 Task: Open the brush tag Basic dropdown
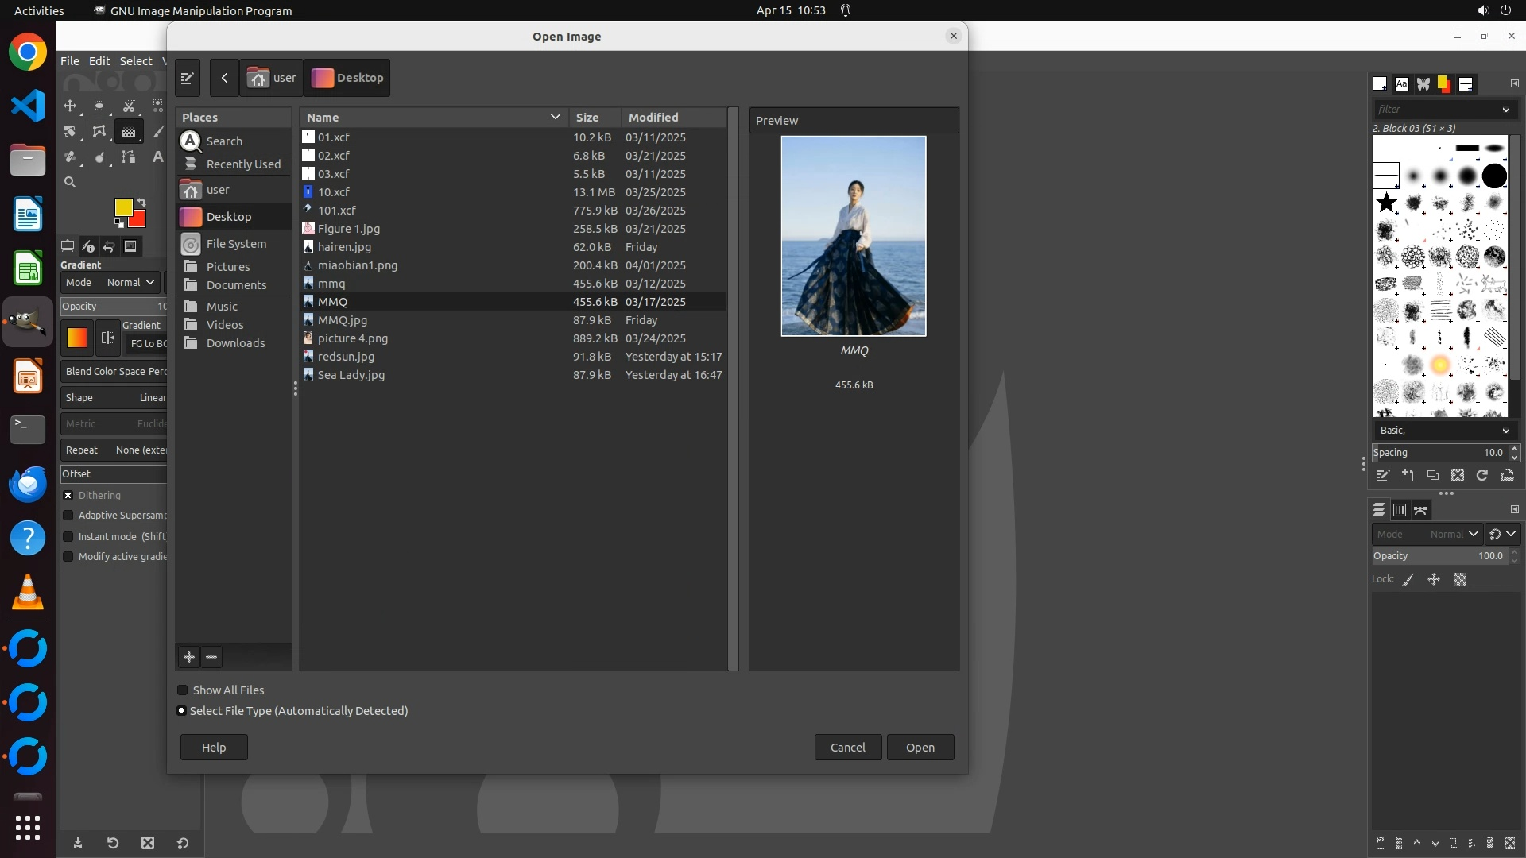click(1443, 430)
